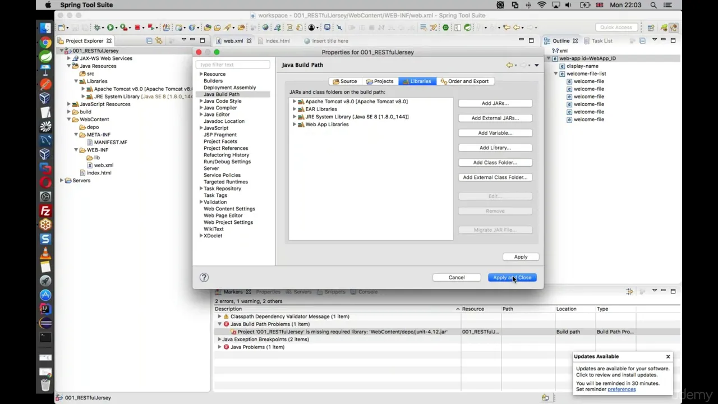Open the preferences link in the updates popup
The height and width of the screenshot is (404, 718).
click(x=622, y=389)
